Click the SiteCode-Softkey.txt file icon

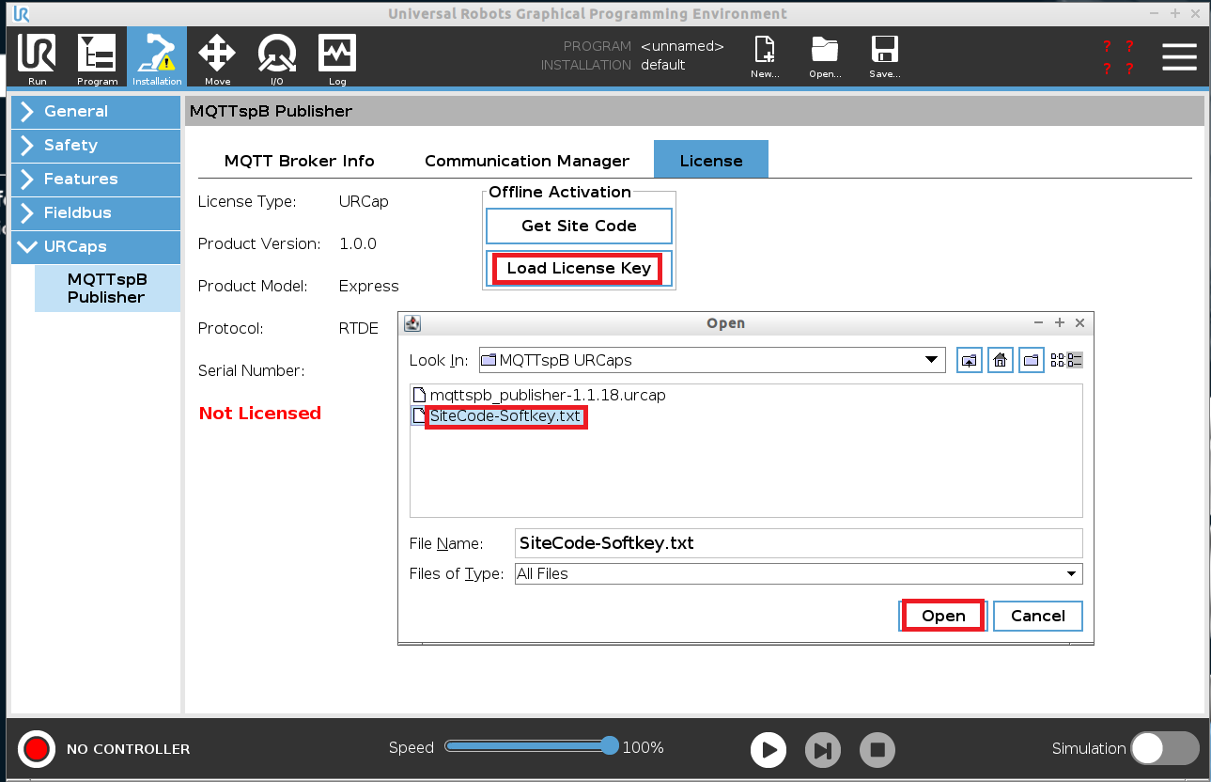419,415
